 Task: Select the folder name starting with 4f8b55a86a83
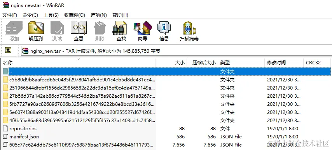click(82, 120)
